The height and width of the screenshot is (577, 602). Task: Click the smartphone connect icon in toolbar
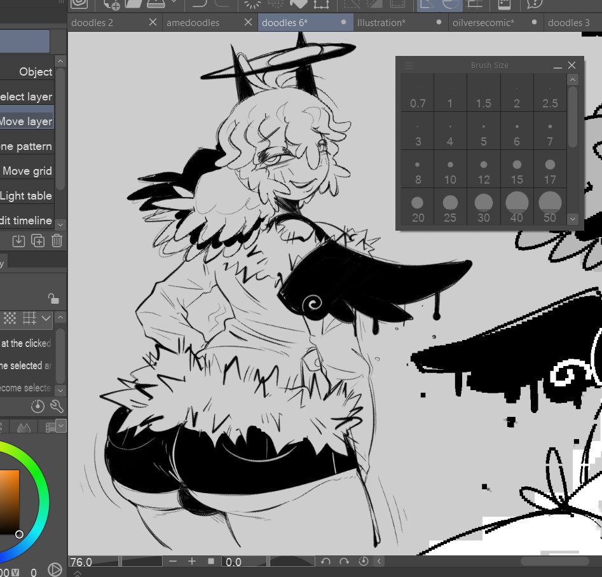(x=504, y=4)
